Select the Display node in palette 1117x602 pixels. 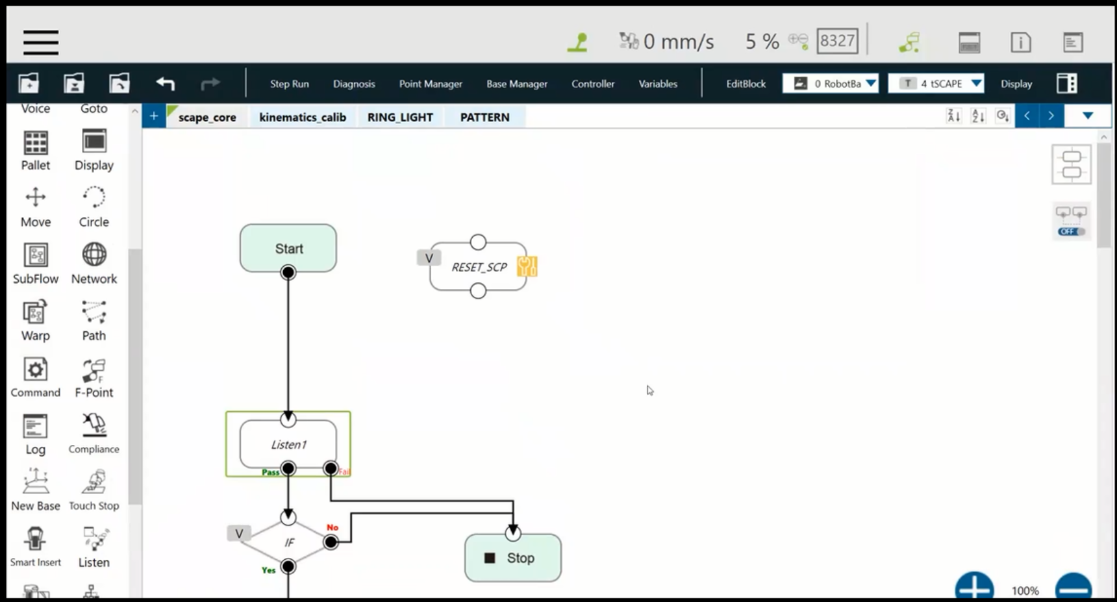[94, 151]
